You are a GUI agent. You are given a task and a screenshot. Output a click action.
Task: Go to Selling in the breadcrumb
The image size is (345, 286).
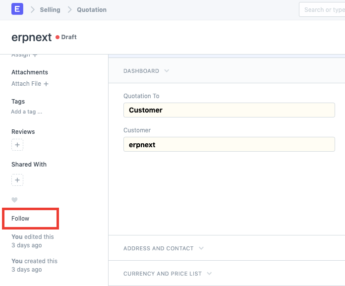pyautogui.click(x=50, y=10)
